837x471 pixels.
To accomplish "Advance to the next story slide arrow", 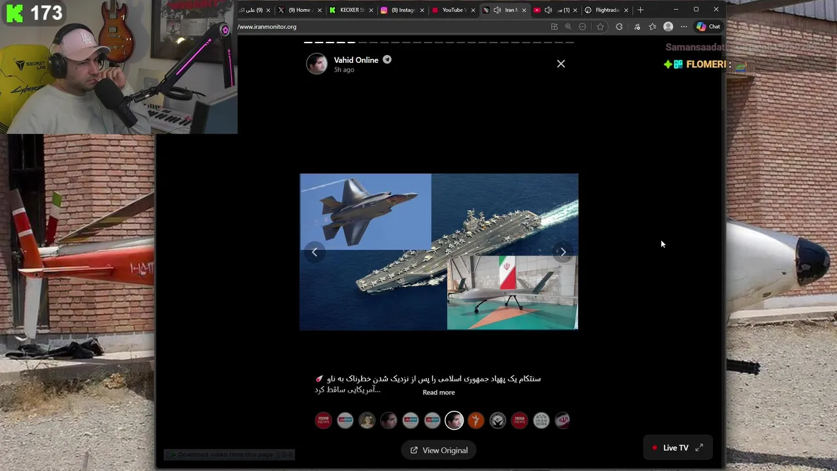I will coord(563,252).
